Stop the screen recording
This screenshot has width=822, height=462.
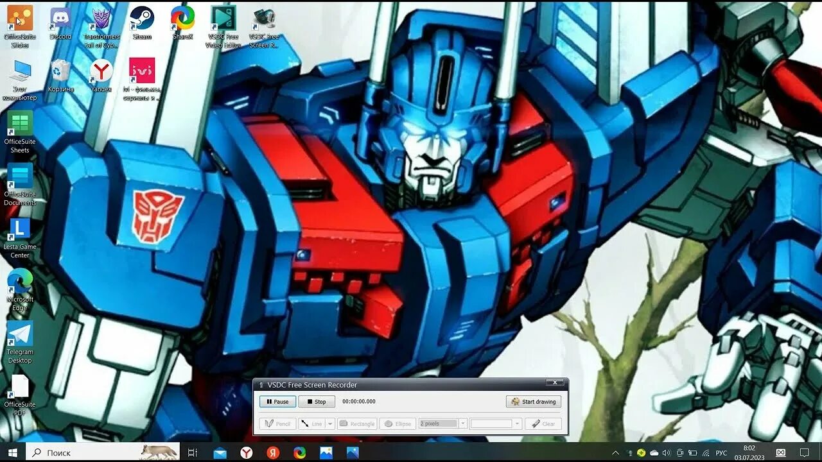[x=317, y=402]
